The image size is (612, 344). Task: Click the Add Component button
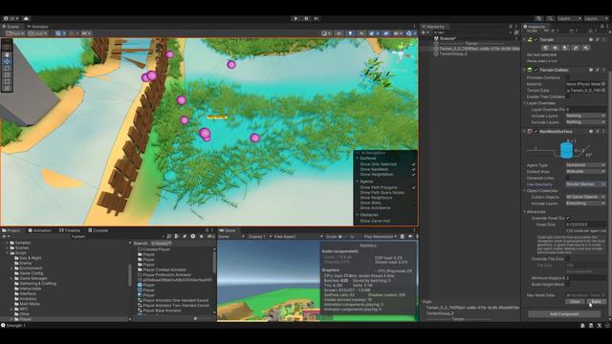[x=564, y=313]
